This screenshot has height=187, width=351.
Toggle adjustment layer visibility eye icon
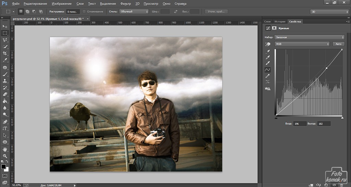(335, 185)
